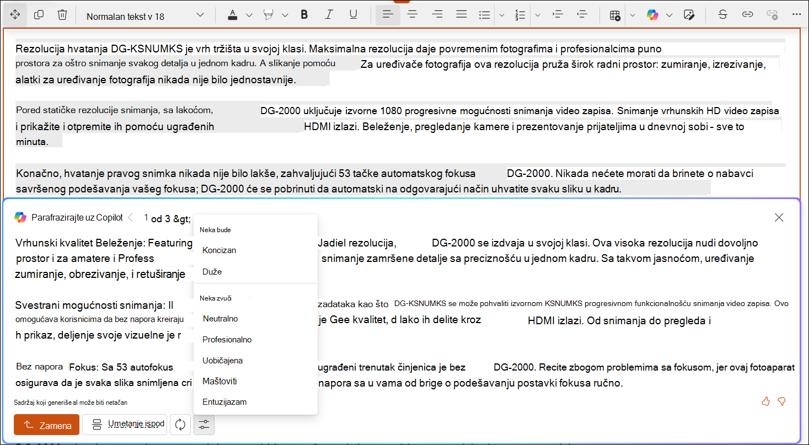Click the 'Neka zvuči' menu heading
Viewport: 809px width, 445px height.
(x=215, y=298)
